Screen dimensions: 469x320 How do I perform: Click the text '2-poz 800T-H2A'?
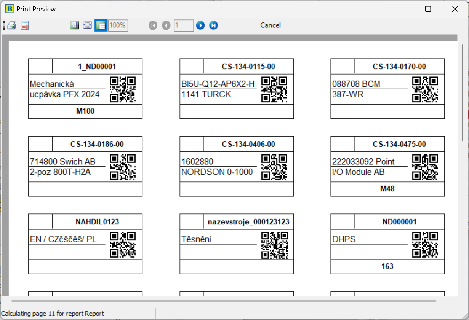(x=60, y=172)
